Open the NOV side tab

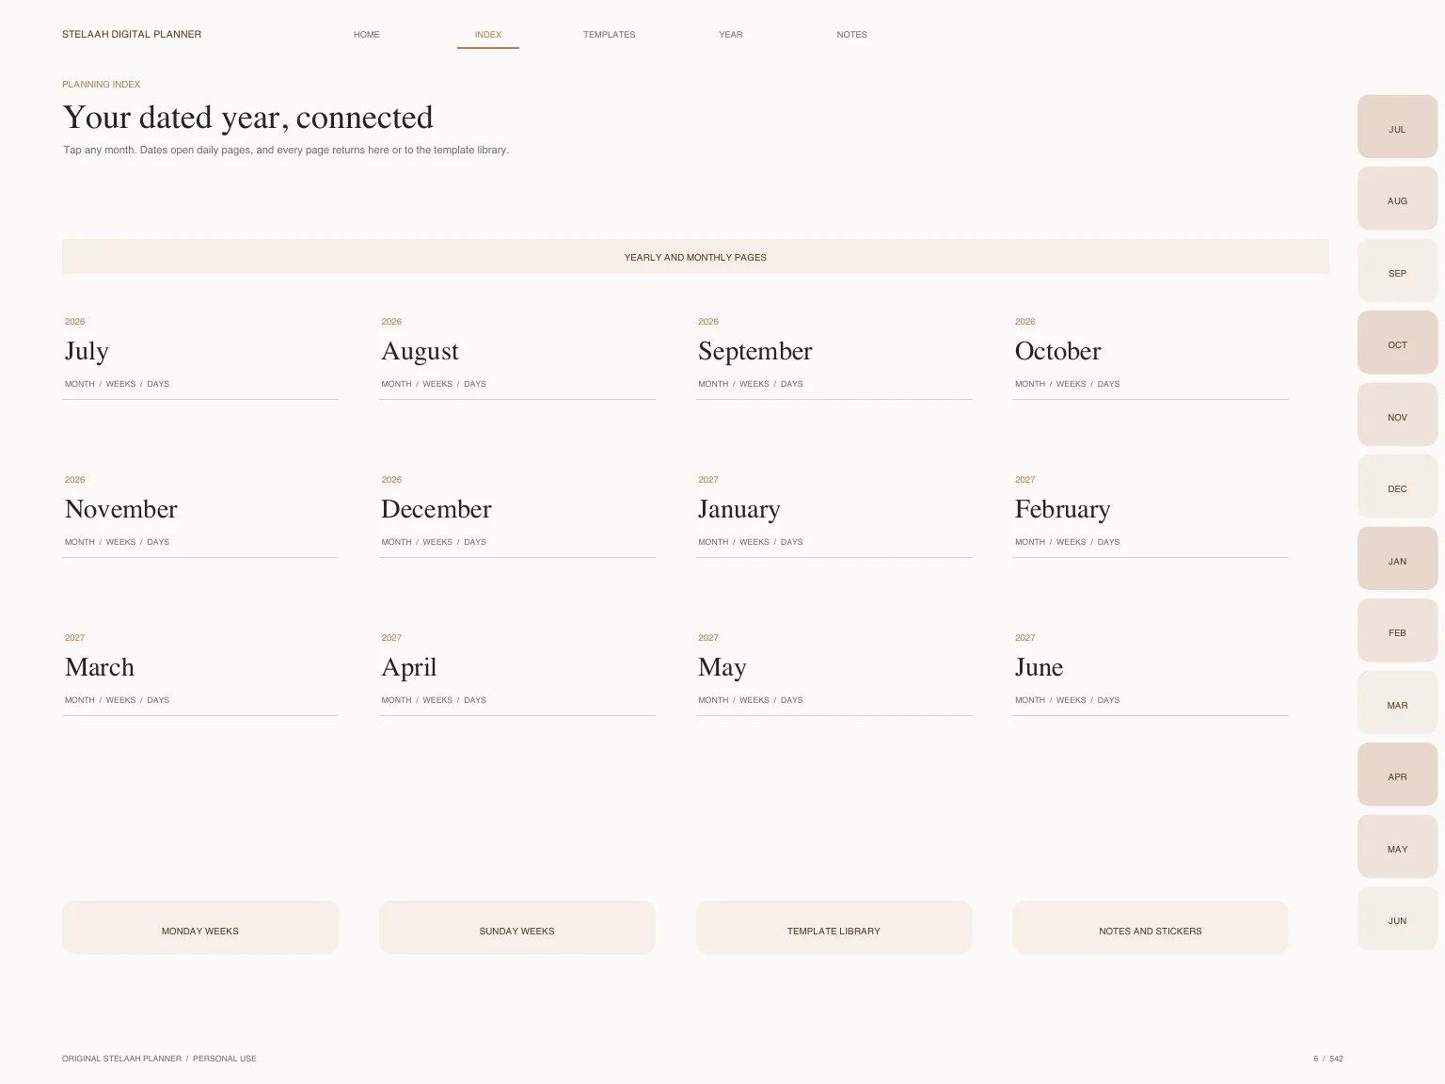(1397, 414)
